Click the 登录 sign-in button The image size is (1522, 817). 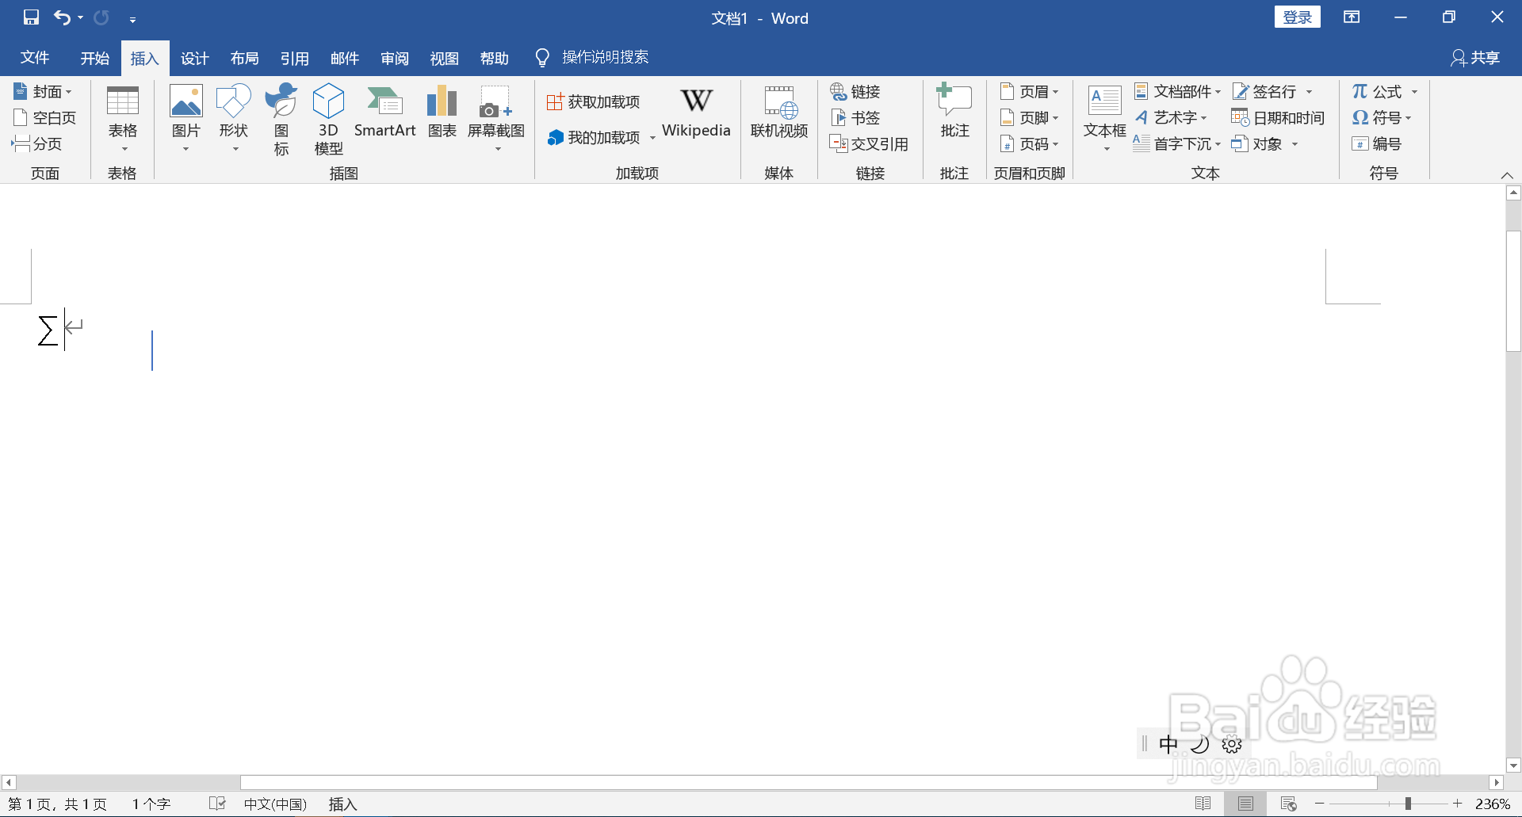point(1297,16)
